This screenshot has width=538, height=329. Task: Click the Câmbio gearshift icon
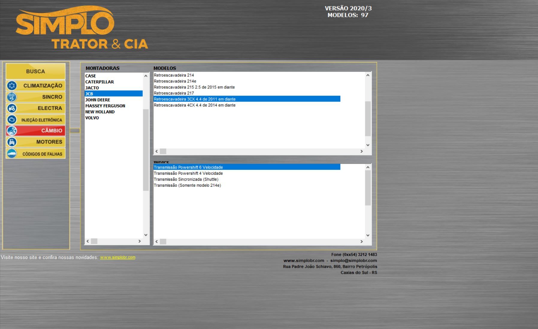click(12, 131)
